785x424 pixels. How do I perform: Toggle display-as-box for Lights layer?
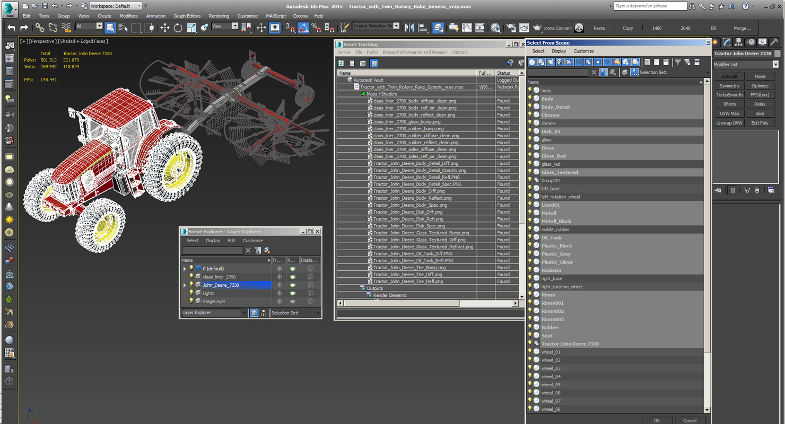(310, 293)
